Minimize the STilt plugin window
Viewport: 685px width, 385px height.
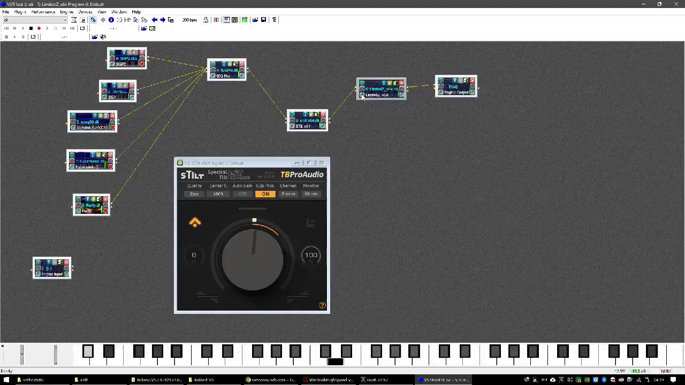click(x=297, y=163)
